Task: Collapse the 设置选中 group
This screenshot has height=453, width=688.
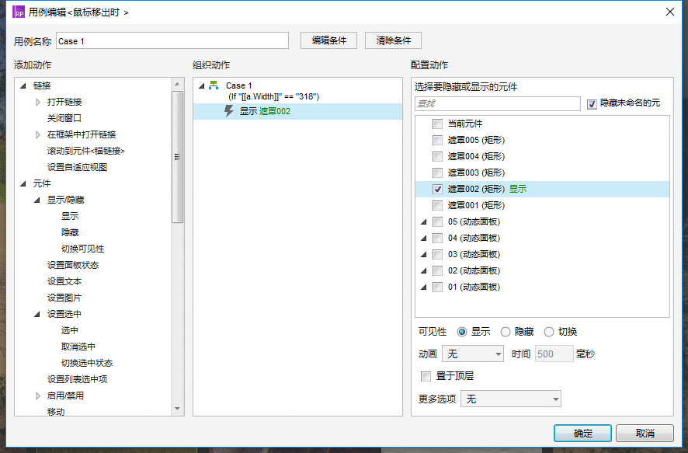Action: (37, 314)
